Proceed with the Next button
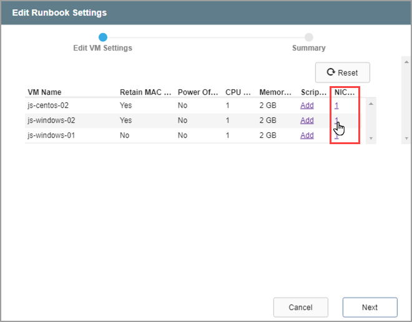Viewport: 412px width, 322px height. click(370, 307)
